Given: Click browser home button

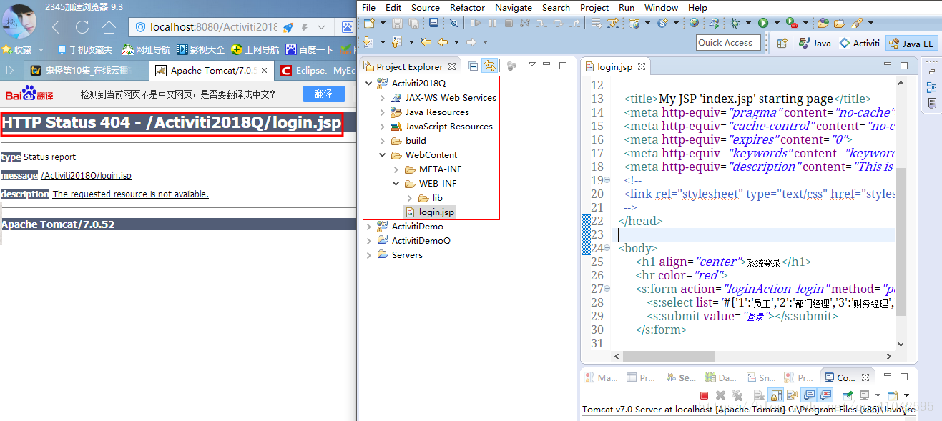Looking at the screenshot, I should [109, 27].
